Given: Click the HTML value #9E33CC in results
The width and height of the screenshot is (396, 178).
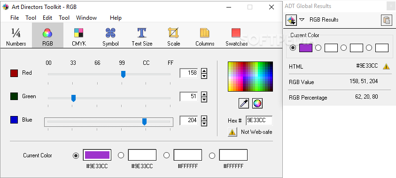Looking at the screenshot, I should [367, 66].
